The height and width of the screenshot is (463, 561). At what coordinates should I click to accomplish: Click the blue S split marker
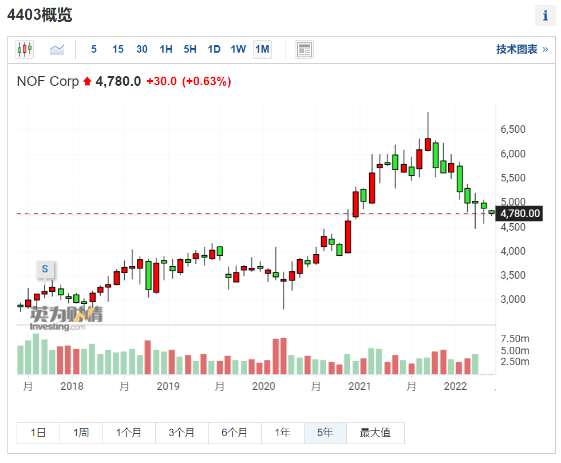(x=45, y=269)
